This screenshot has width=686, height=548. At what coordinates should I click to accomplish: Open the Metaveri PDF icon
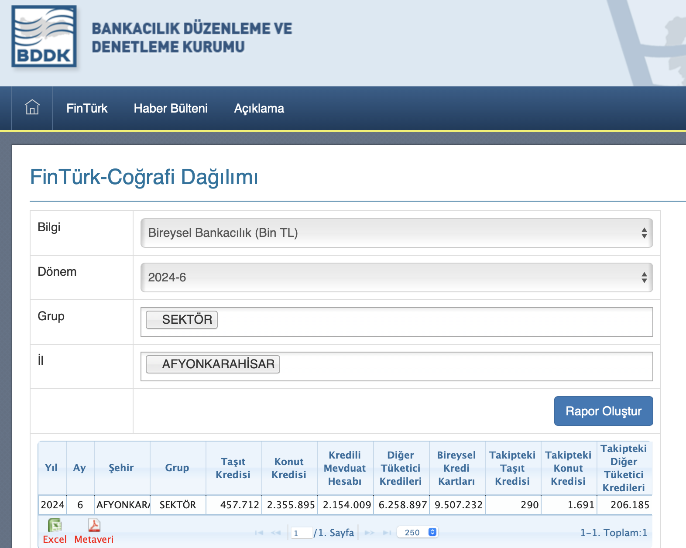[x=94, y=525]
